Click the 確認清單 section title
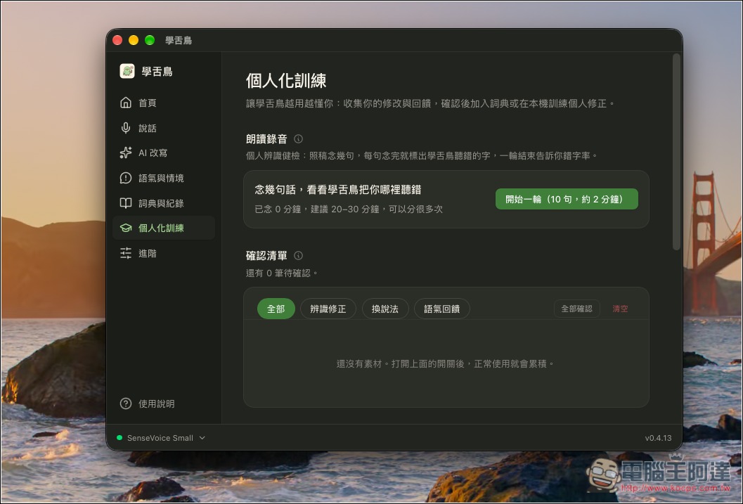The image size is (743, 504). click(x=266, y=255)
